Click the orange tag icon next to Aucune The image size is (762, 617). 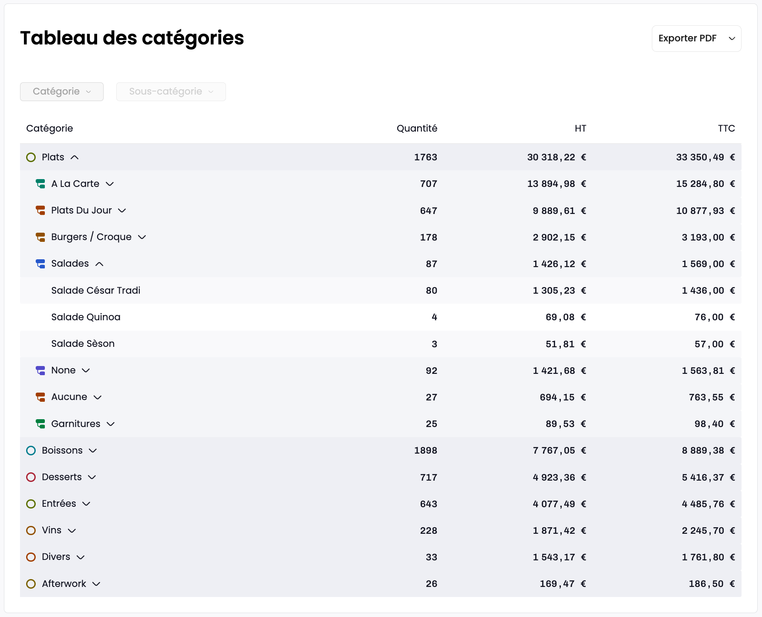pyautogui.click(x=40, y=397)
